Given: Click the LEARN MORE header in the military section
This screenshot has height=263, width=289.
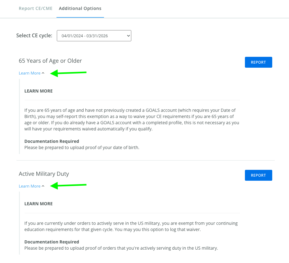Looking at the screenshot, I should point(38,204).
